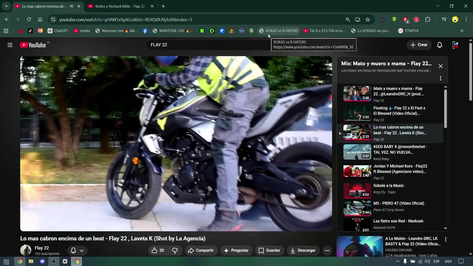Close the Rollex y Richard Mille tab
Screen dimensions: 473x266
pos(152,6)
